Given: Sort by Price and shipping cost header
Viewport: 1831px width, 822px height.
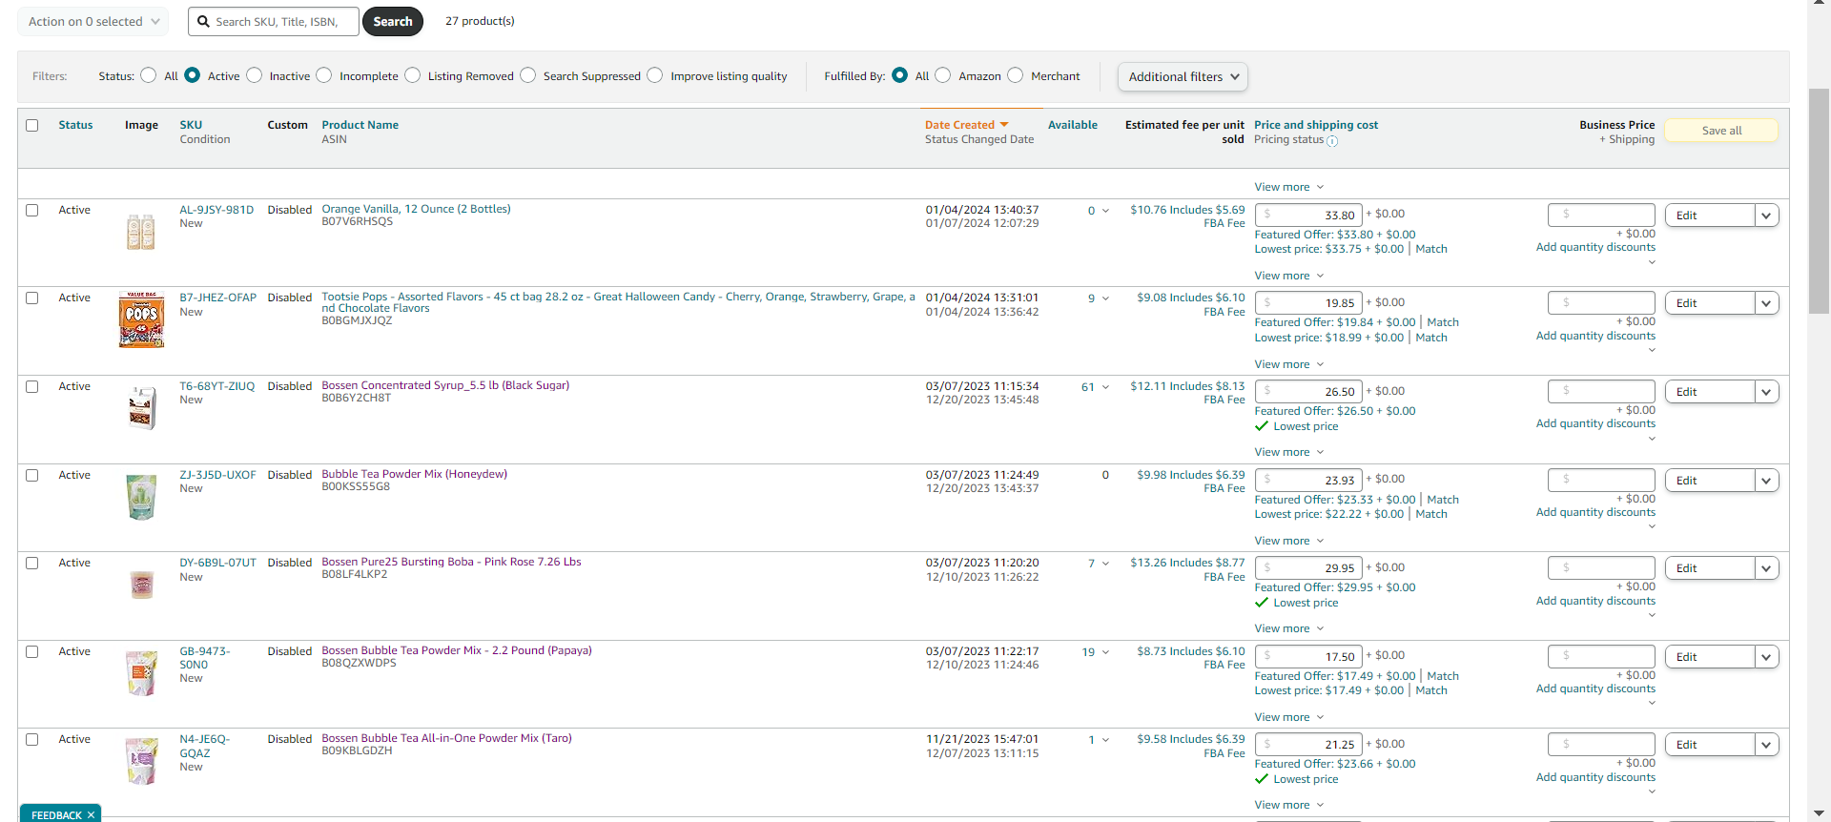Looking at the screenshot, I should tap(1316, 125).
